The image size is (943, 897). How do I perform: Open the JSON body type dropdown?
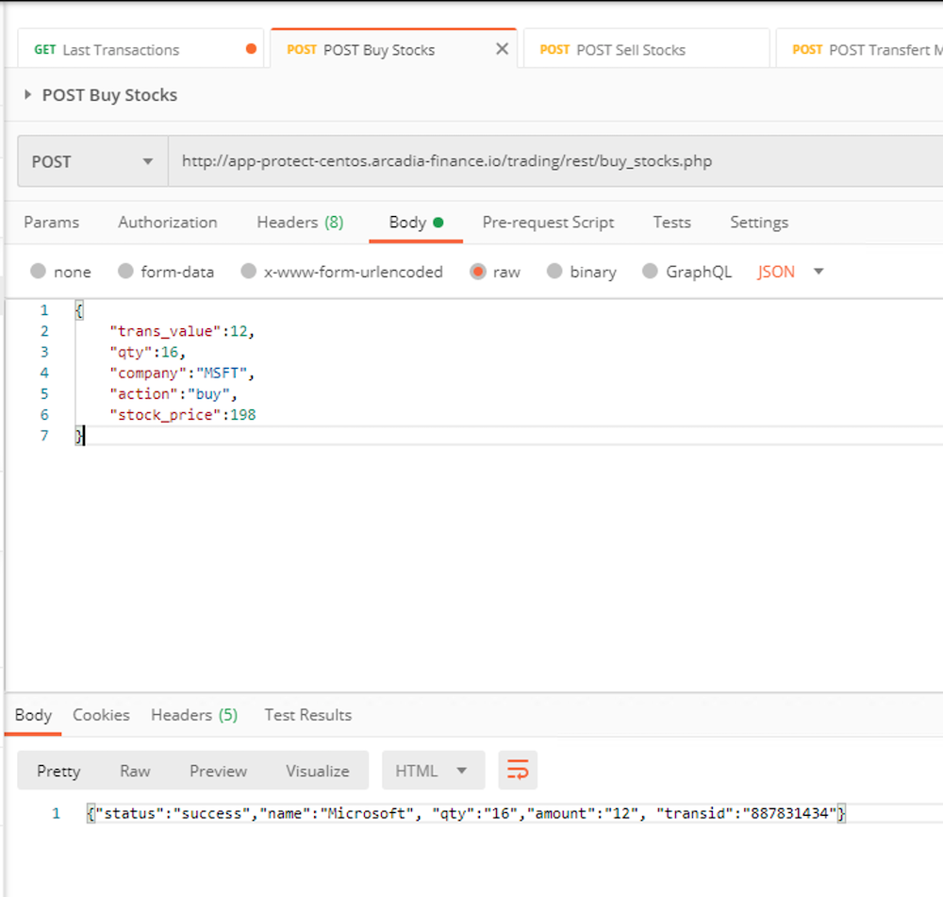790,272
